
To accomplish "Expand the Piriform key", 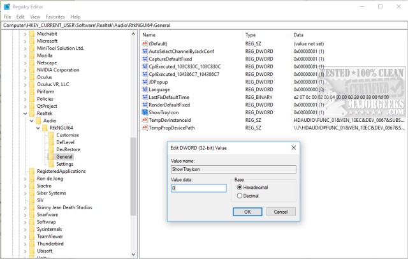I will click(25, 92).
